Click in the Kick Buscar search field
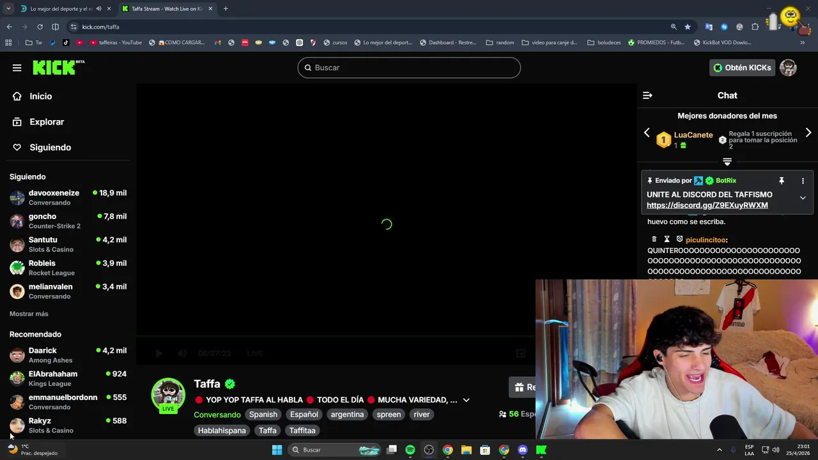Screen dimensions: 818x460 (x=409, y=68)
